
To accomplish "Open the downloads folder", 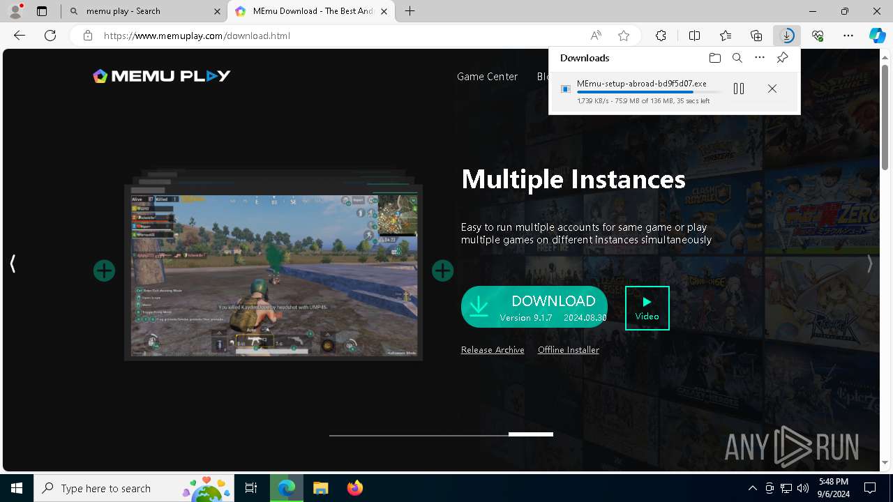I will pos(714,58).
